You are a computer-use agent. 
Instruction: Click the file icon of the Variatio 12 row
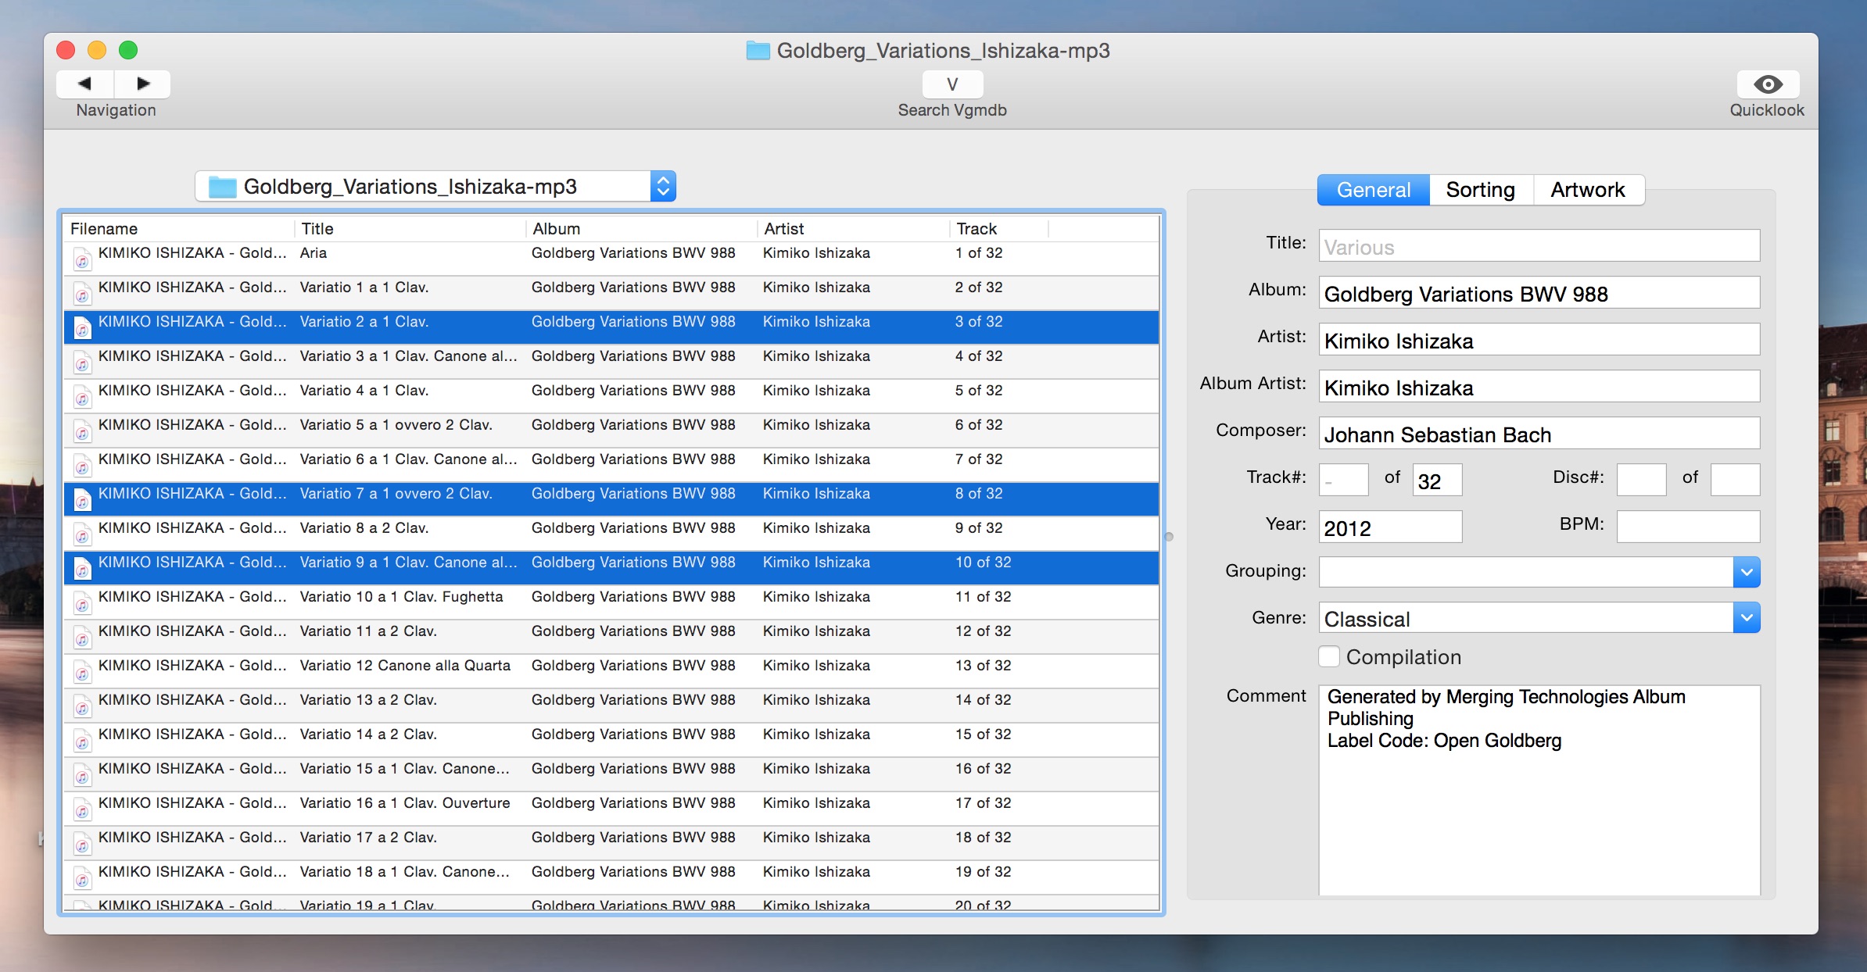click(x=82, y=671)
